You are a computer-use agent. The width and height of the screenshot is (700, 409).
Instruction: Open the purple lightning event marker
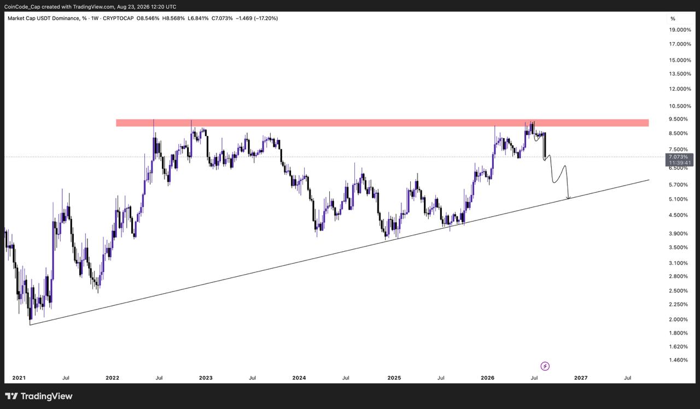545,366
